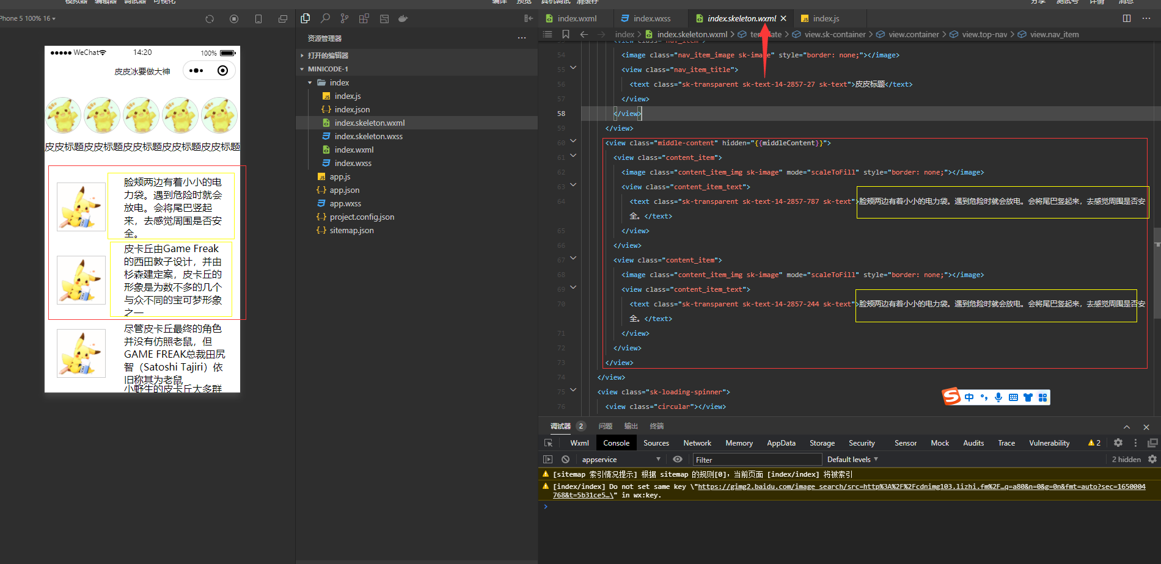
Task: Close the index.skeleton.wxml tab
Action: 783,18
